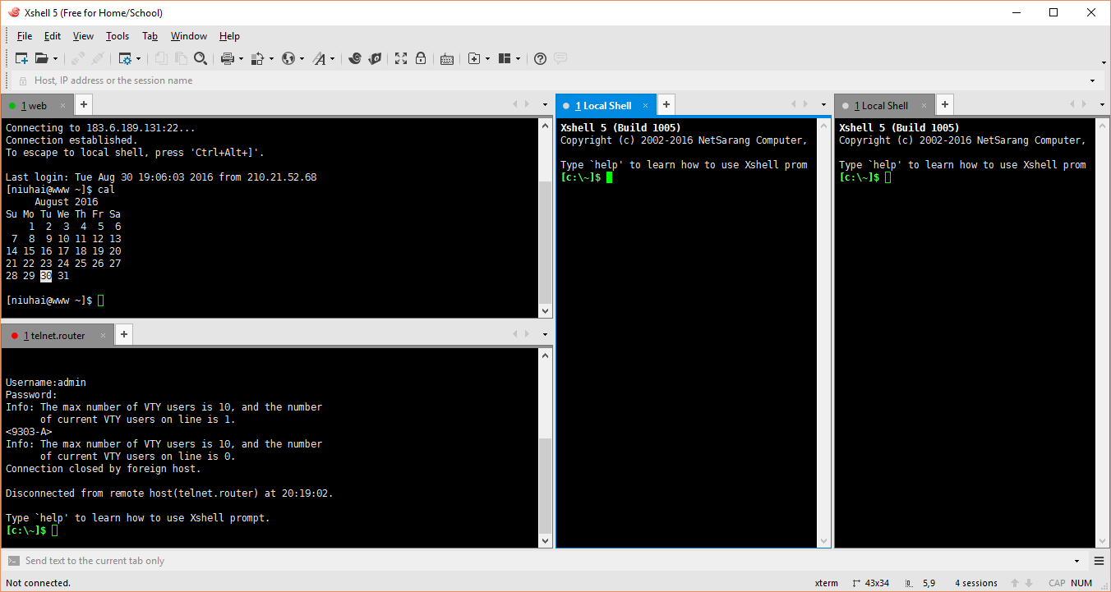
Task: Add new tab next to telnet.router tab
Action: point(123,334)
